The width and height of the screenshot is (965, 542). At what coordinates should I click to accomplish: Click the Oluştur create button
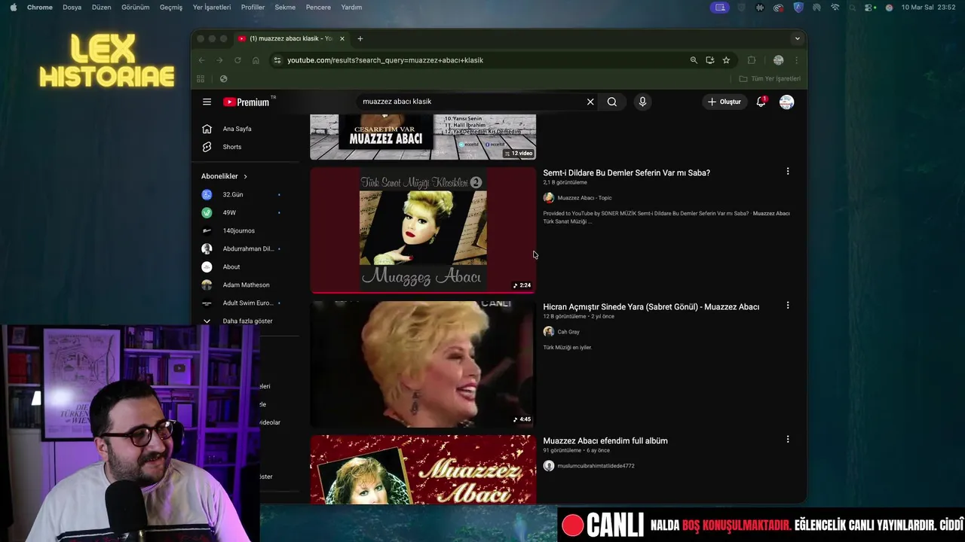(724, 102)
